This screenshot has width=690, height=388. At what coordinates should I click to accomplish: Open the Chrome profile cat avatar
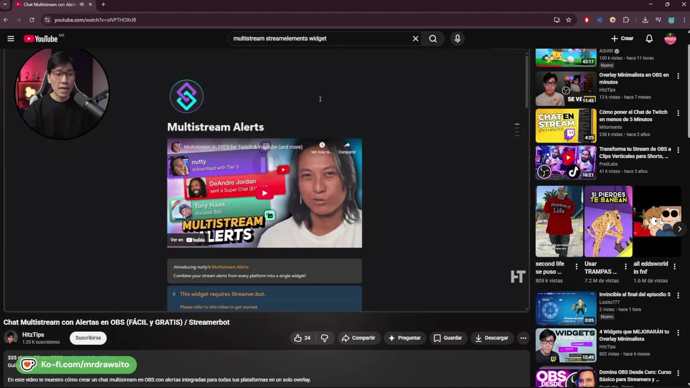point(671,20)
